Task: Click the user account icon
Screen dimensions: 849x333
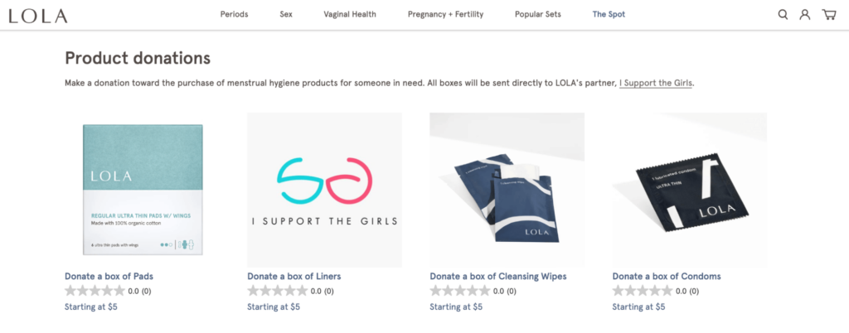Action: point(805,15)
